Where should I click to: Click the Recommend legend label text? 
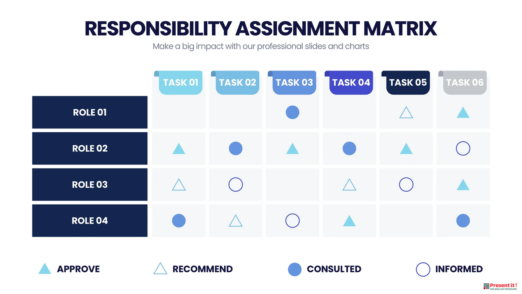pyautogui.click(x=202, y=269)
